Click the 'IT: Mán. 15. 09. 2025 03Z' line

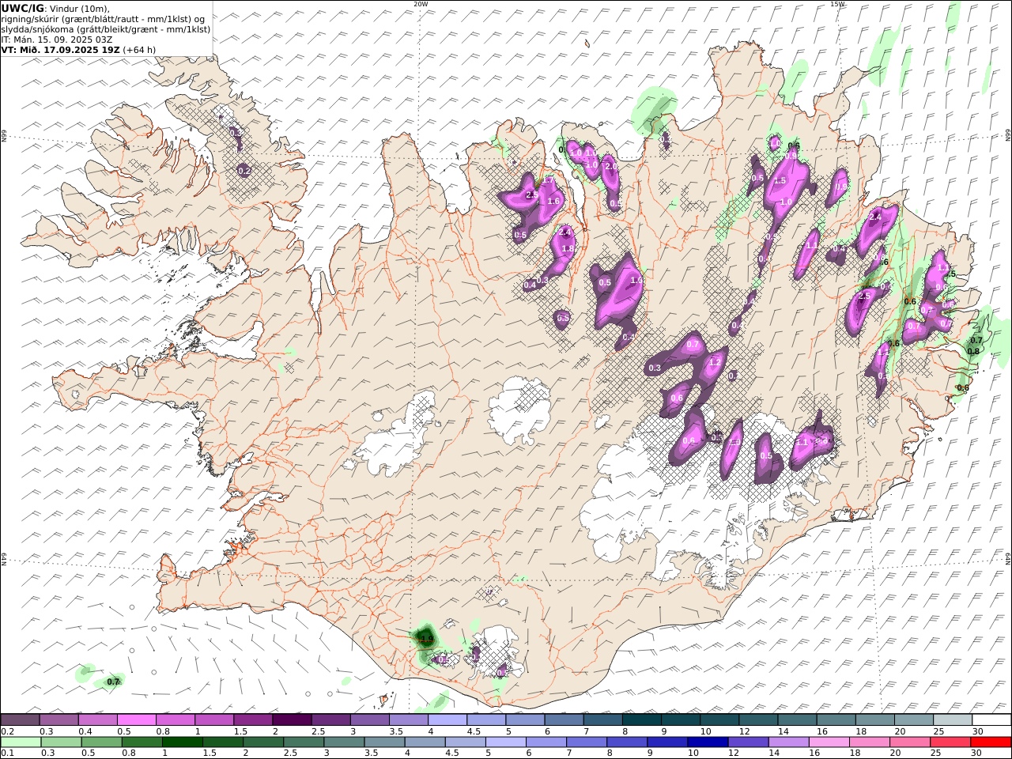coord(55,40)
